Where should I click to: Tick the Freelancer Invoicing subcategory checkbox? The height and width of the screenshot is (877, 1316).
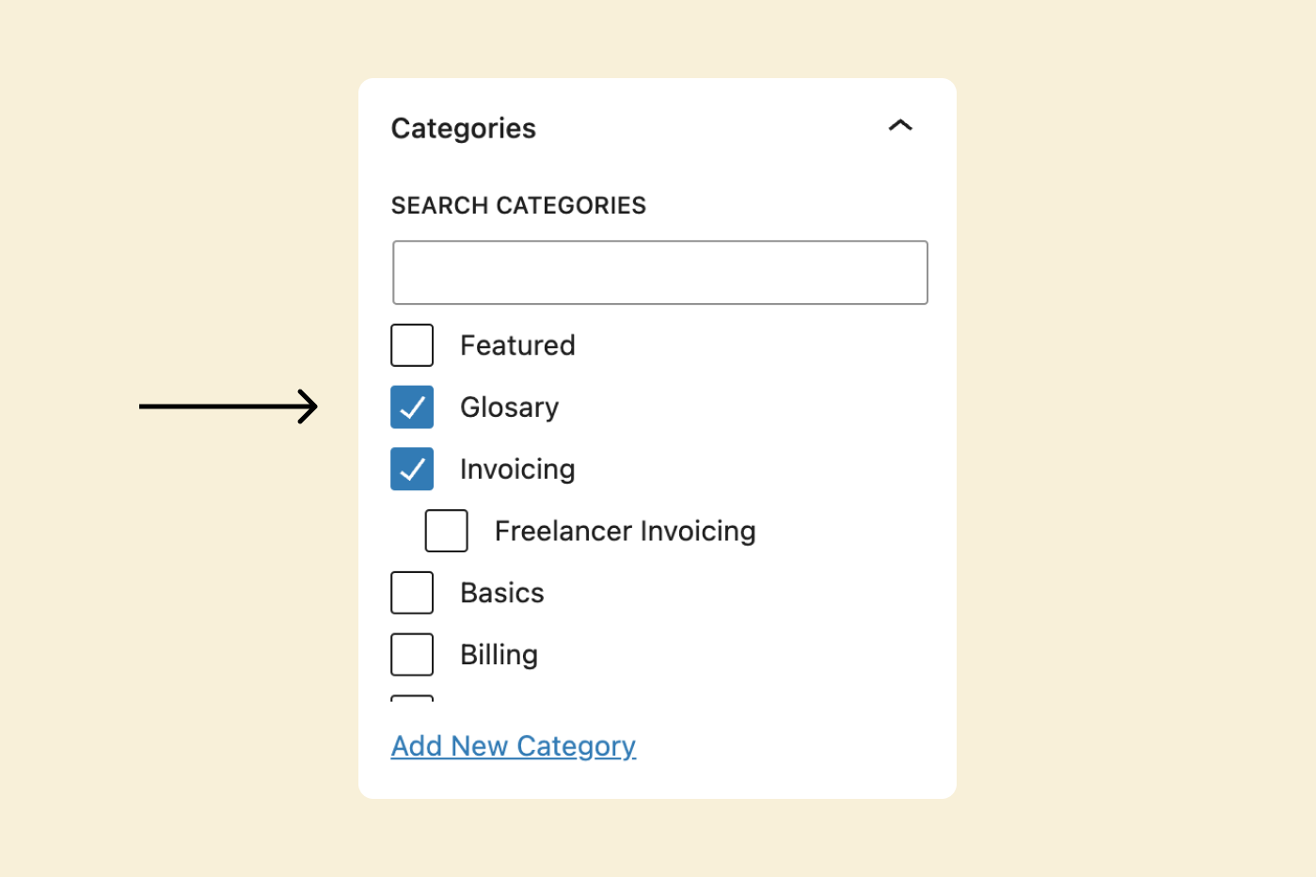pyautogui.click(x=447, y=531)
